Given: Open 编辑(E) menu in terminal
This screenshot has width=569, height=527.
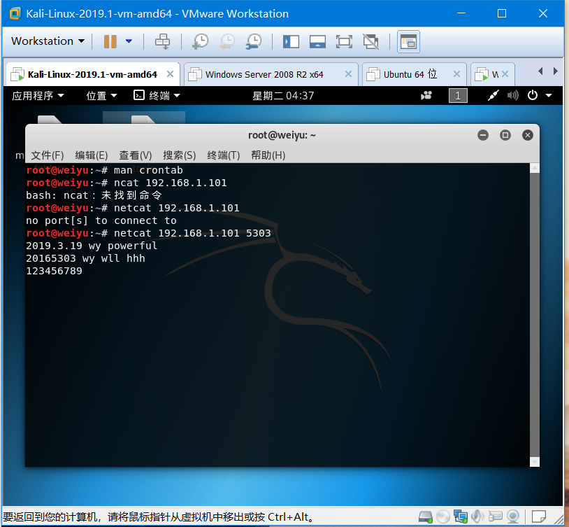Looking at the screenshot, I should (x=92, y=155).
